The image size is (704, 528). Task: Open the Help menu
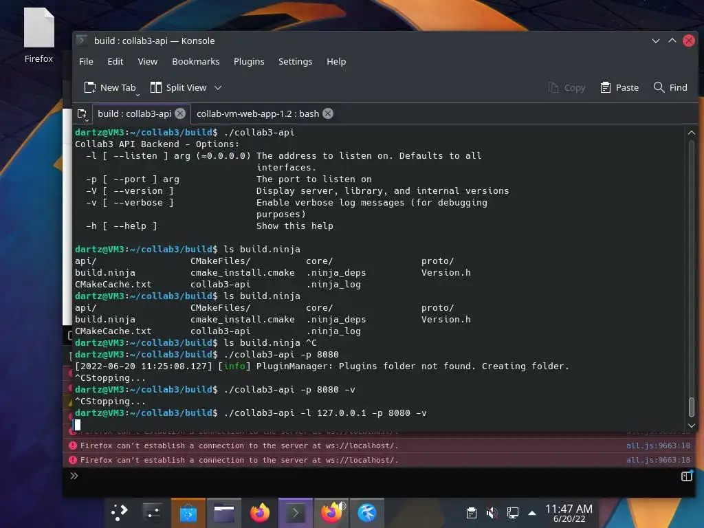pyautogui.click(x=335, y=61)
